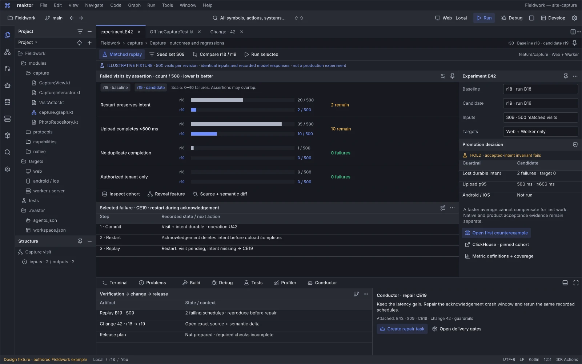
Task: Open the database icon in left sidebar
Action: 7,102
